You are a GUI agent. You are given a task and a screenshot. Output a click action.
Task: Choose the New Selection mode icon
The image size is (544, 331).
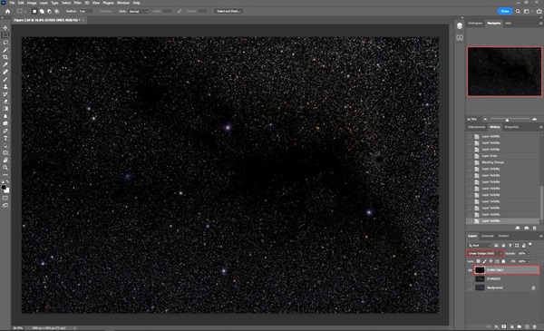pos(34,11)
